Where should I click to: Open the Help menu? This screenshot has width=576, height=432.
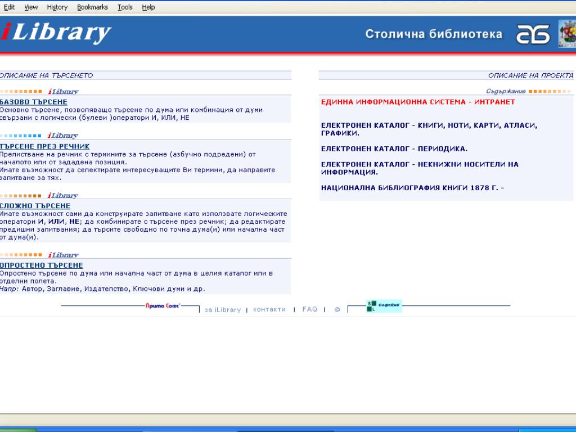tap(148, 7)
